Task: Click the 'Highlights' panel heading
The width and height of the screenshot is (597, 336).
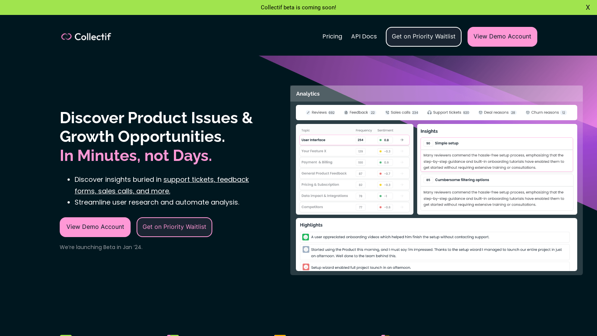Action: point(311,225)
